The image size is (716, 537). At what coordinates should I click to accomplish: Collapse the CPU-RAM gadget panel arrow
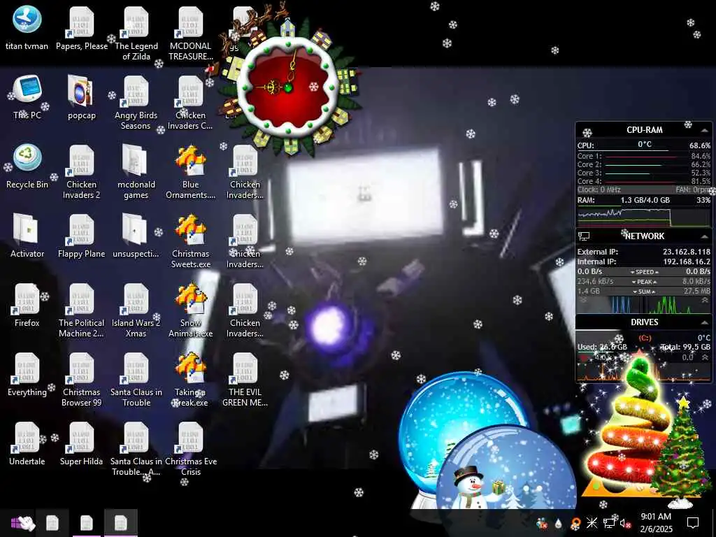704,131
